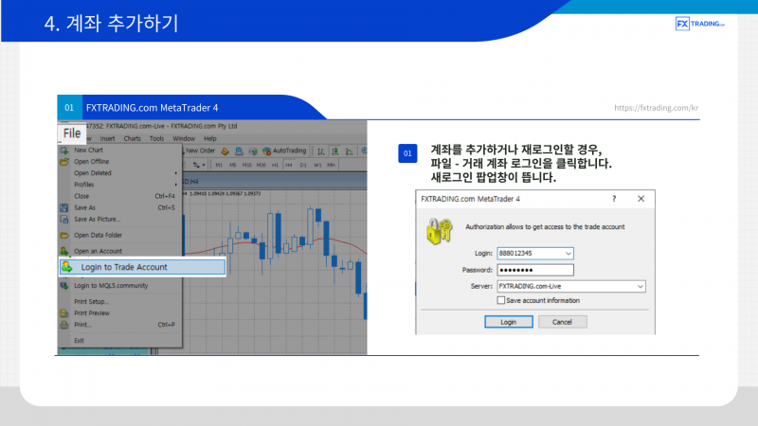
Task: Enable Save account information checkbox
Action: pyautogui.click(x=501, y=300)
